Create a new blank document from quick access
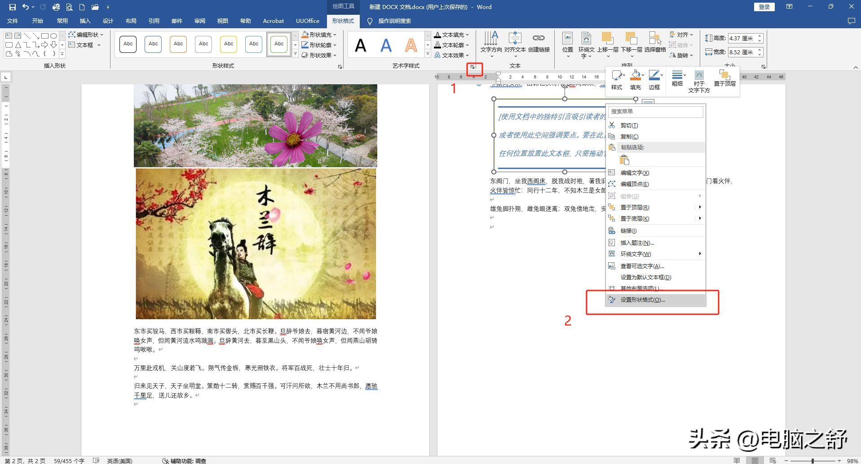861x464 pixels. (x=82, y=7)
